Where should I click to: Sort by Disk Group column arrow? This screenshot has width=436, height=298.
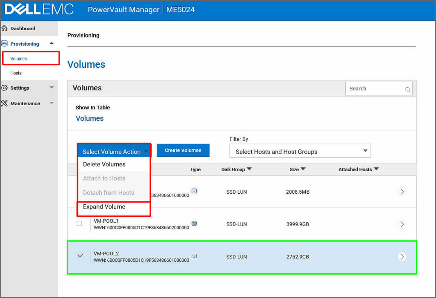(x=249, y=169)
